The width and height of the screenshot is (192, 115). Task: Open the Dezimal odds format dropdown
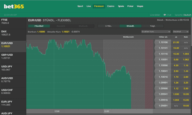coord(181,31)
